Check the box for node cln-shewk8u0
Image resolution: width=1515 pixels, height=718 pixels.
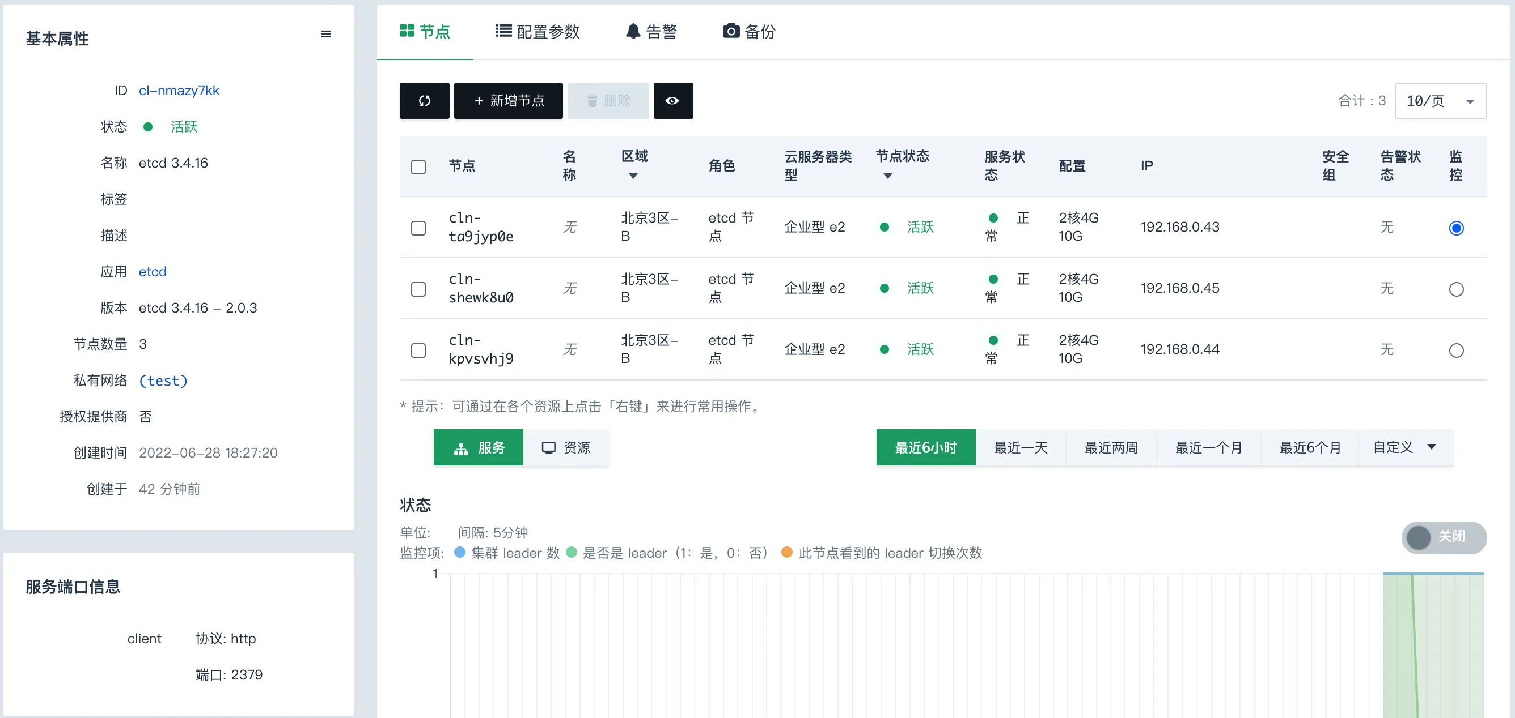click(418, 289)
